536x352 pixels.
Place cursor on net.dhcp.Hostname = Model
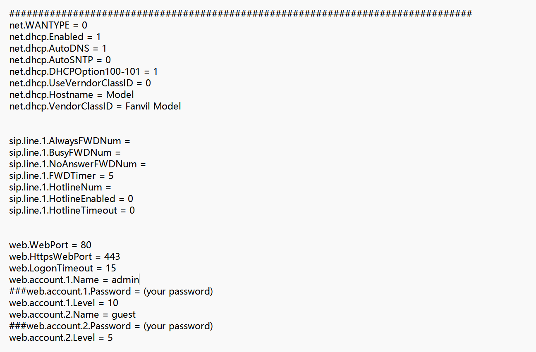click(x=71, y=95)
